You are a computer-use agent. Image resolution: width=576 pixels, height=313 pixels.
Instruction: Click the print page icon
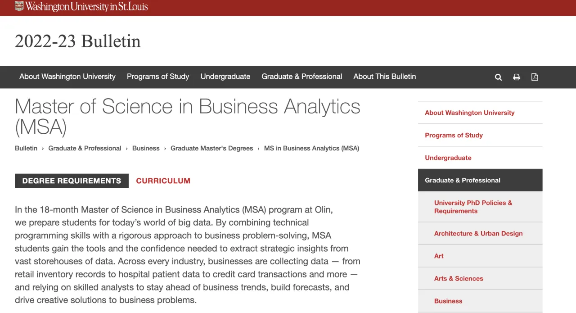(517, 77)
